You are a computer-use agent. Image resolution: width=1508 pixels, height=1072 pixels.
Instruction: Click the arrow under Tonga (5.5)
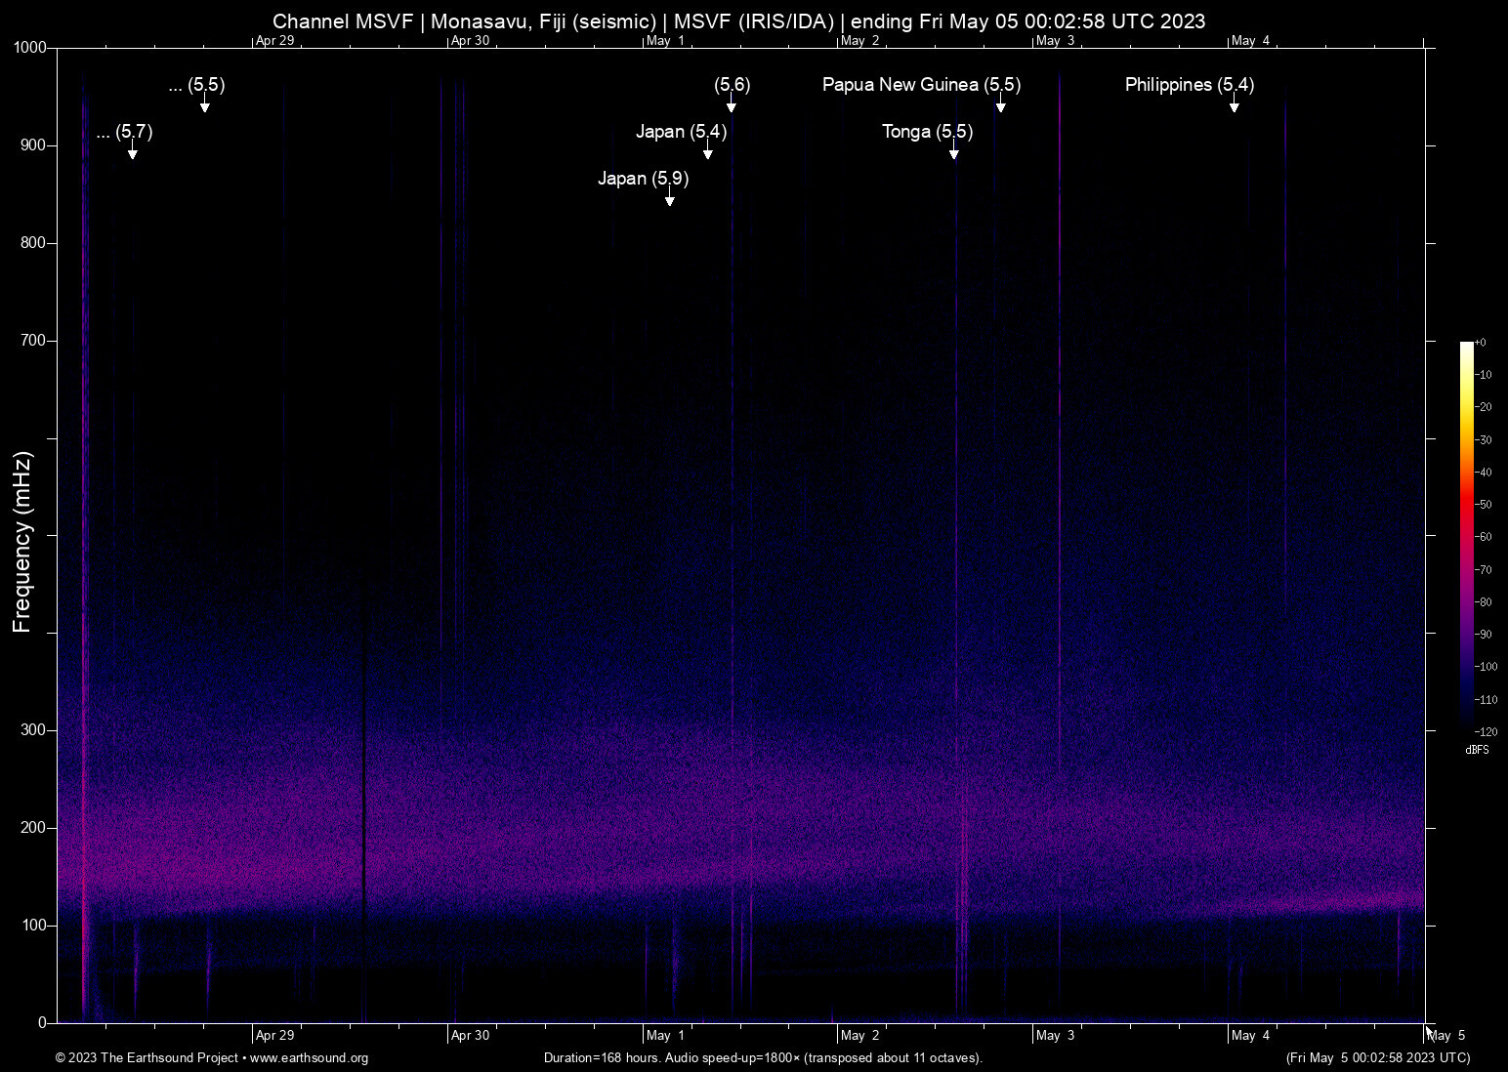(953, 152)
